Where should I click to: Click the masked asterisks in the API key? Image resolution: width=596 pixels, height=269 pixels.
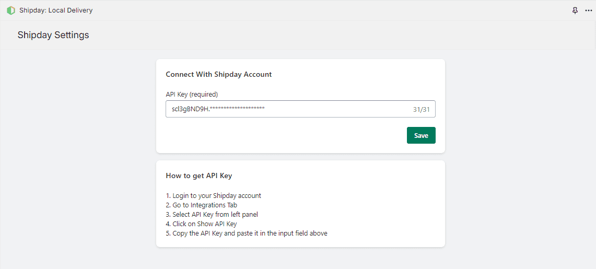(237, 109)
